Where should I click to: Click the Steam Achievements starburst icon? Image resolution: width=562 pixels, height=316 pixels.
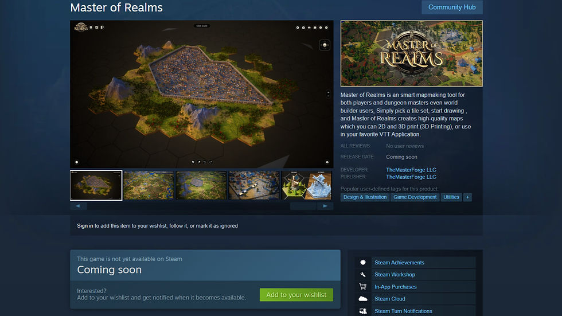[x=362, y=263]
